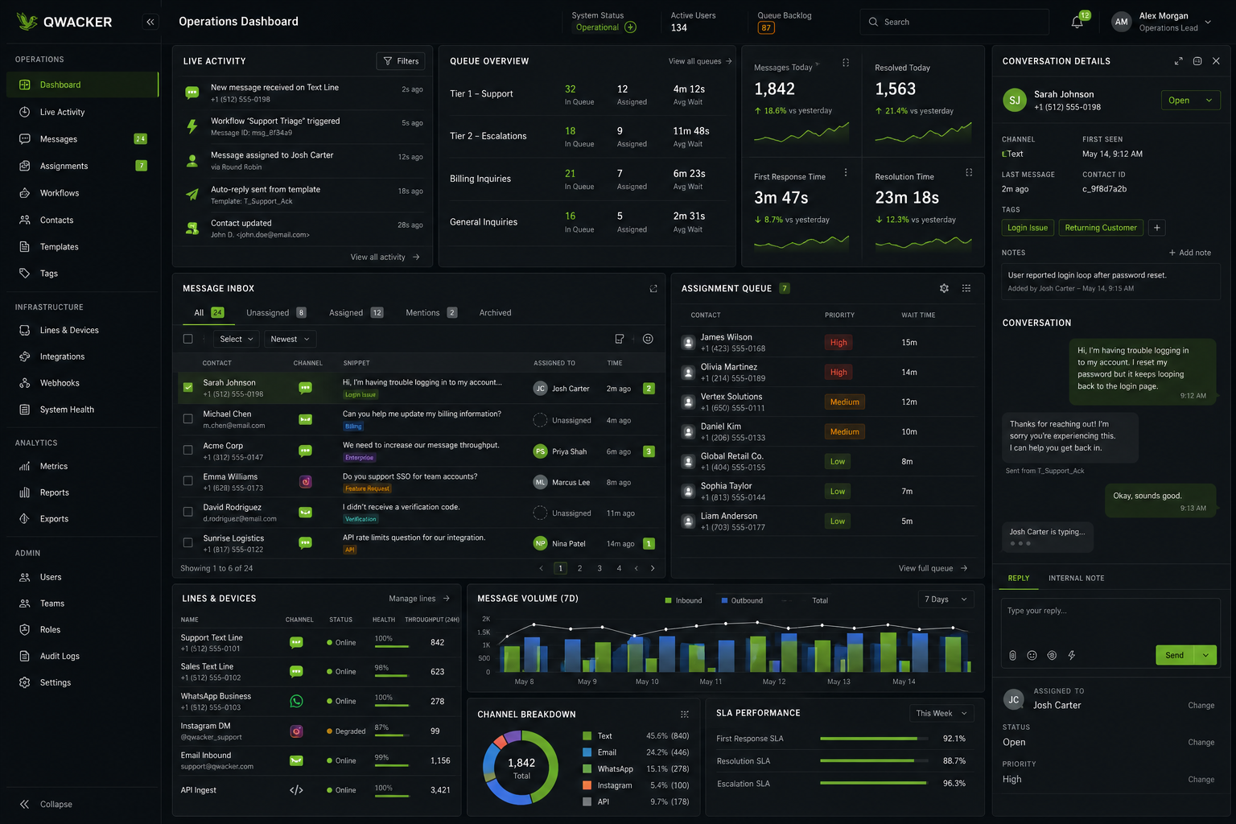Open Assignment Queue settings gear
The width and height of the screenshot is (1236, 824).
(x=944, y=288)
